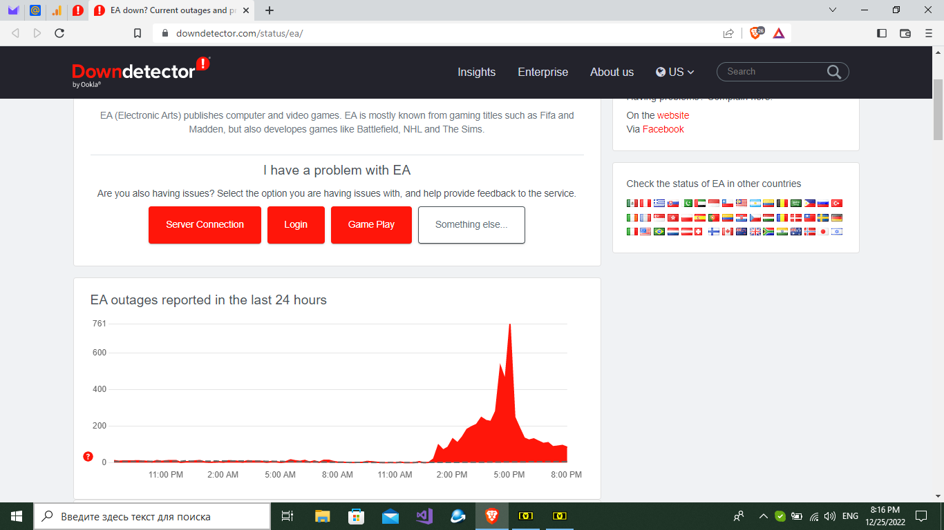Open File Explorer from the taskbar
The width and height of the screenshot is (944, 530).
pos(323,516)
